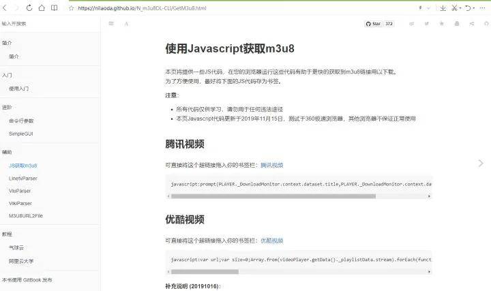This screenshot has width=491, height=291.
Task: Open the ViuParser chapter
Action: tap(20, 191)
